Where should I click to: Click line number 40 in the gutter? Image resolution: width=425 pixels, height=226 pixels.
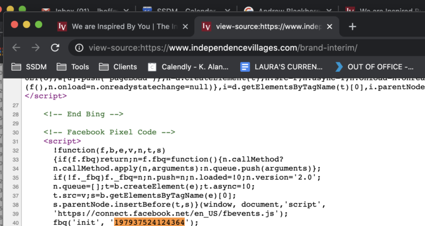click(15, 223)
